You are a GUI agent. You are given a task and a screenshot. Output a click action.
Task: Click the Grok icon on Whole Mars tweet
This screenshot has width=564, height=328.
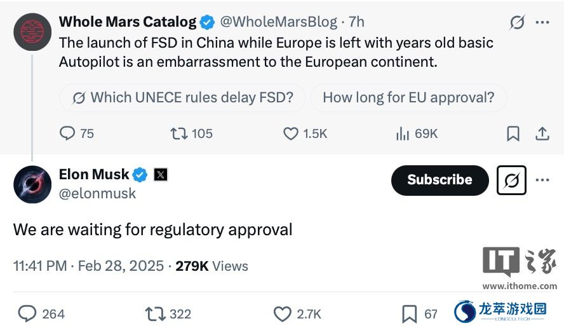(x=517, y=22)
